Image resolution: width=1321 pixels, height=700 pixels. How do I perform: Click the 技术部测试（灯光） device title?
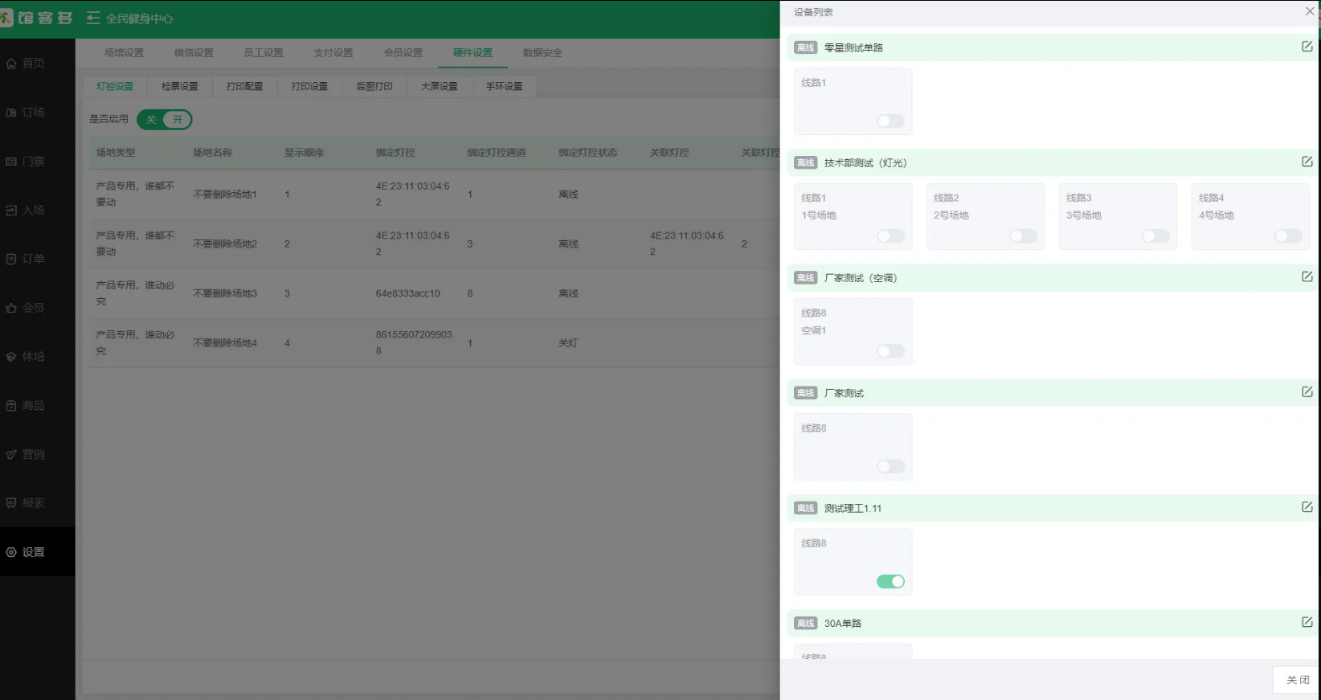(865, 163)
